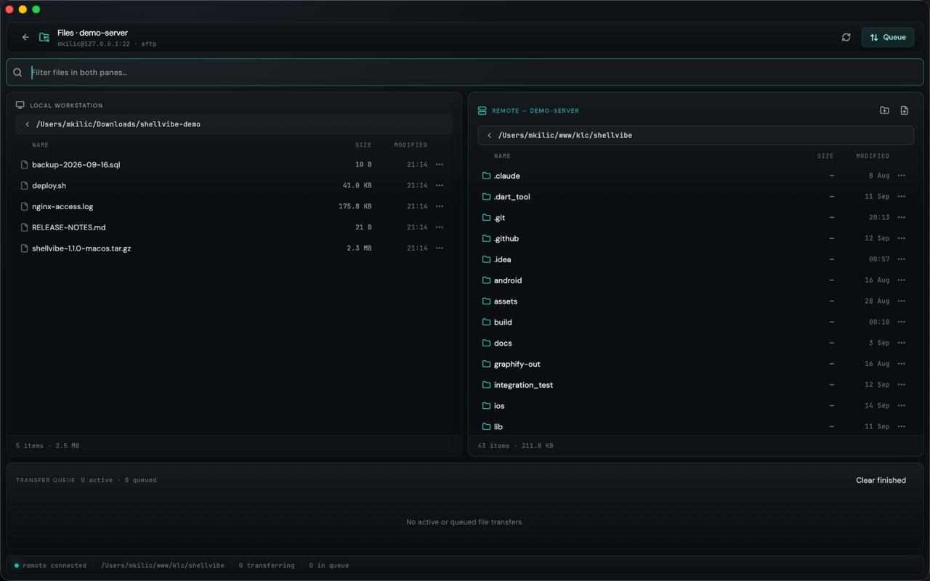930x581 pixels.
Task: Open more options for the assets folder
Action: pos(902,301)
